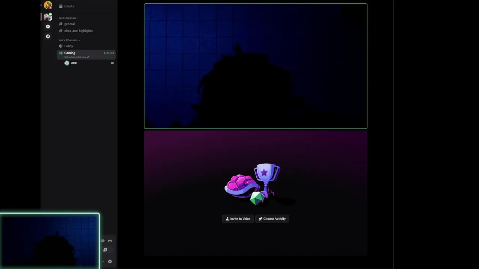Collapse the Voice Channels category
The height and width of the screenshot is (269, 479).
click(x=69, y=40)
